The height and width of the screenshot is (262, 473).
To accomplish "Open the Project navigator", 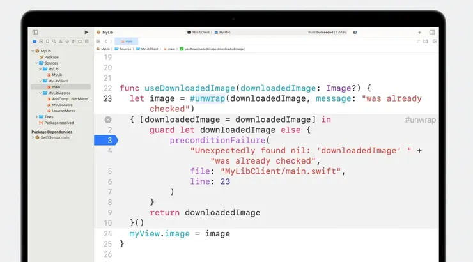I will [x=35, y=42].
